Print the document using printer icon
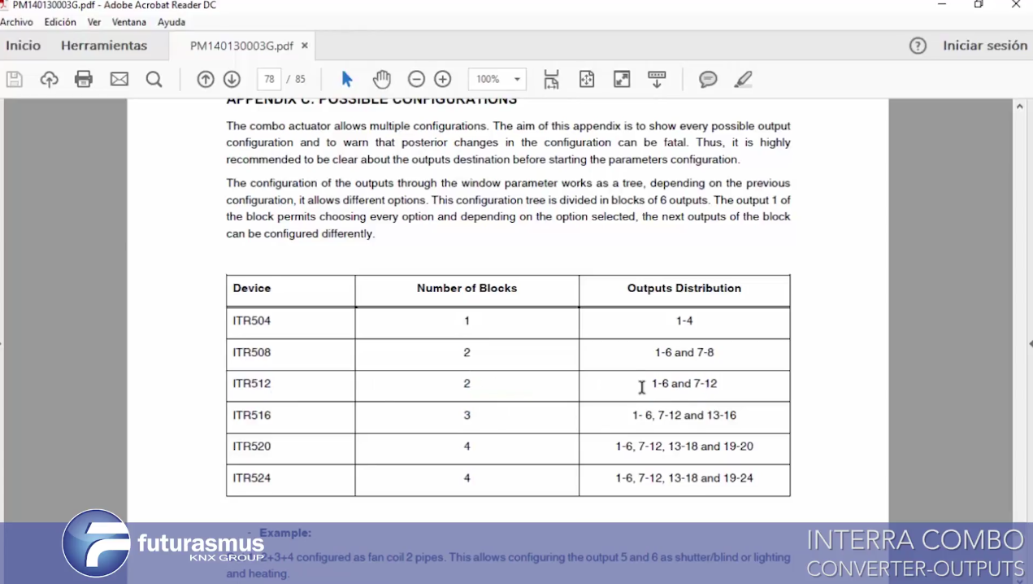This screenshot has width=1033, height=584. tap(84, 79)
